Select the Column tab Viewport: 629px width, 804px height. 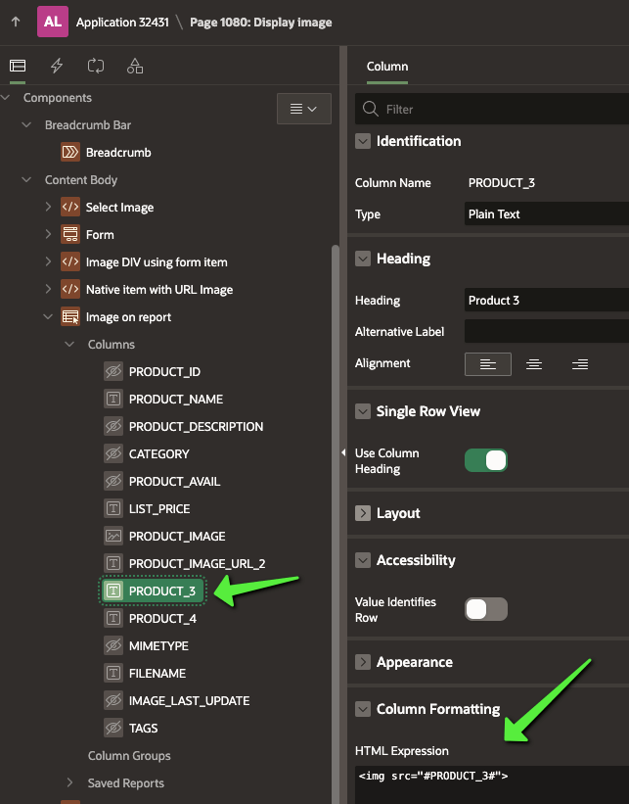(387, 67)
